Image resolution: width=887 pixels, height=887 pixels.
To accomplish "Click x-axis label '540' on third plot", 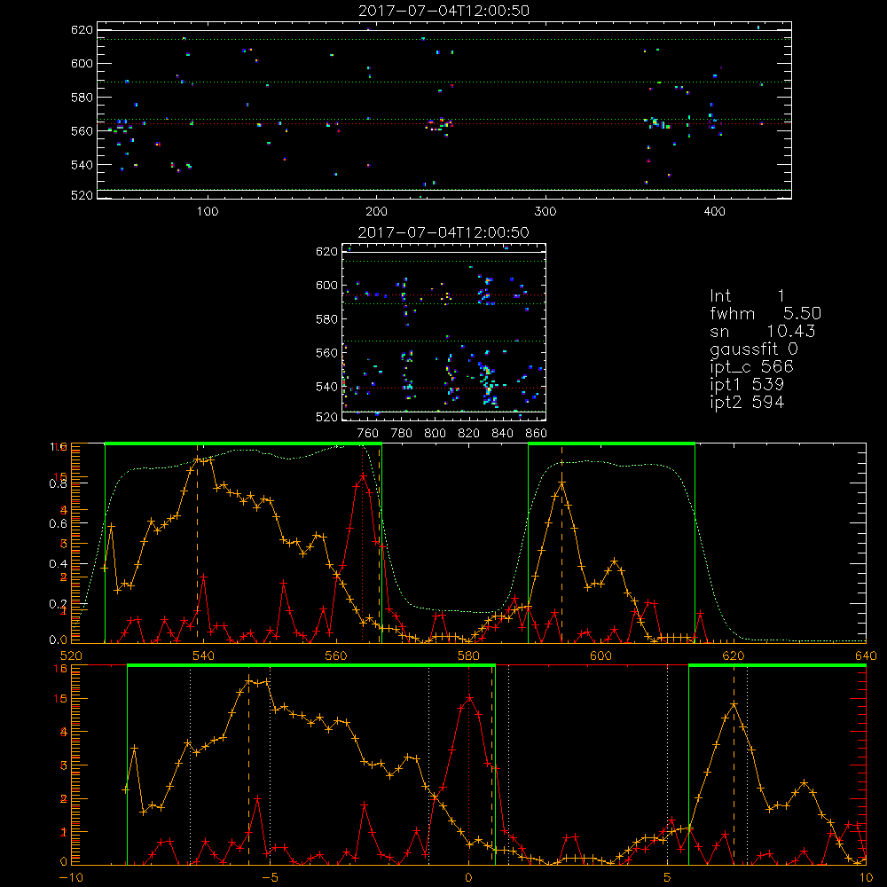I will click(204, 655).
